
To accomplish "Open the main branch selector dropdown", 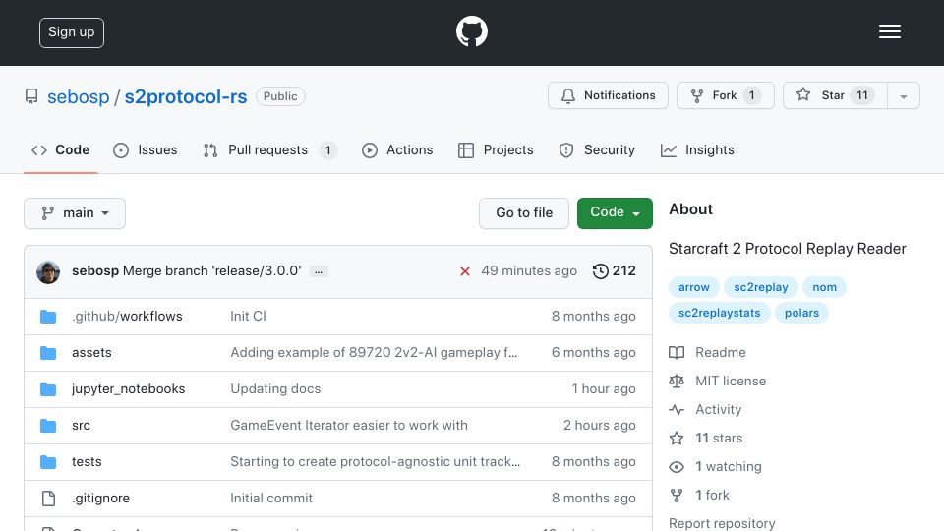I will point(75,213).
